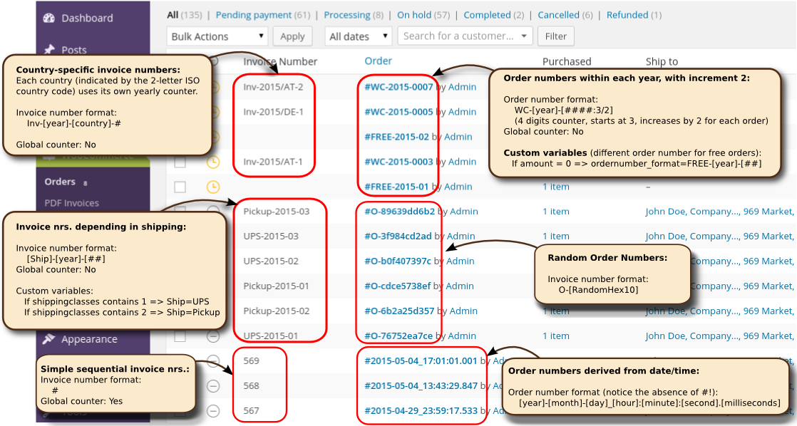Click the Appearance paintbrush icon in sidebar
797x426 pixels.
click(x=49, y=339)
